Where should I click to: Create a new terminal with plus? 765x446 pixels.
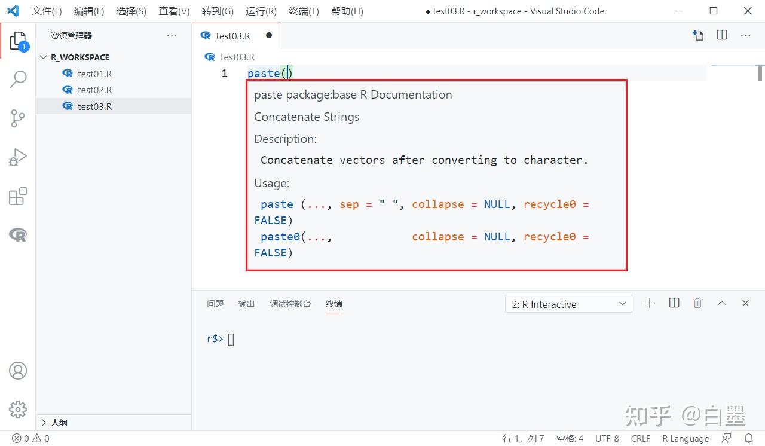[650, 303]
